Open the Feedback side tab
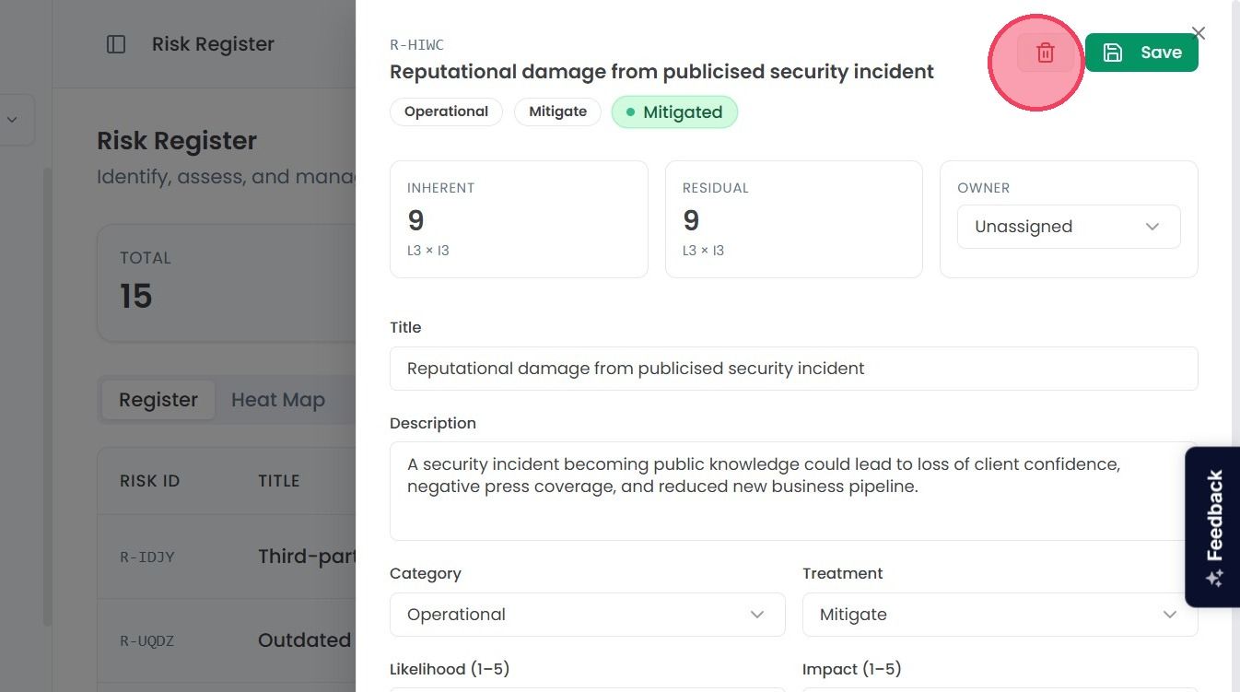 tap(1213, 527)
